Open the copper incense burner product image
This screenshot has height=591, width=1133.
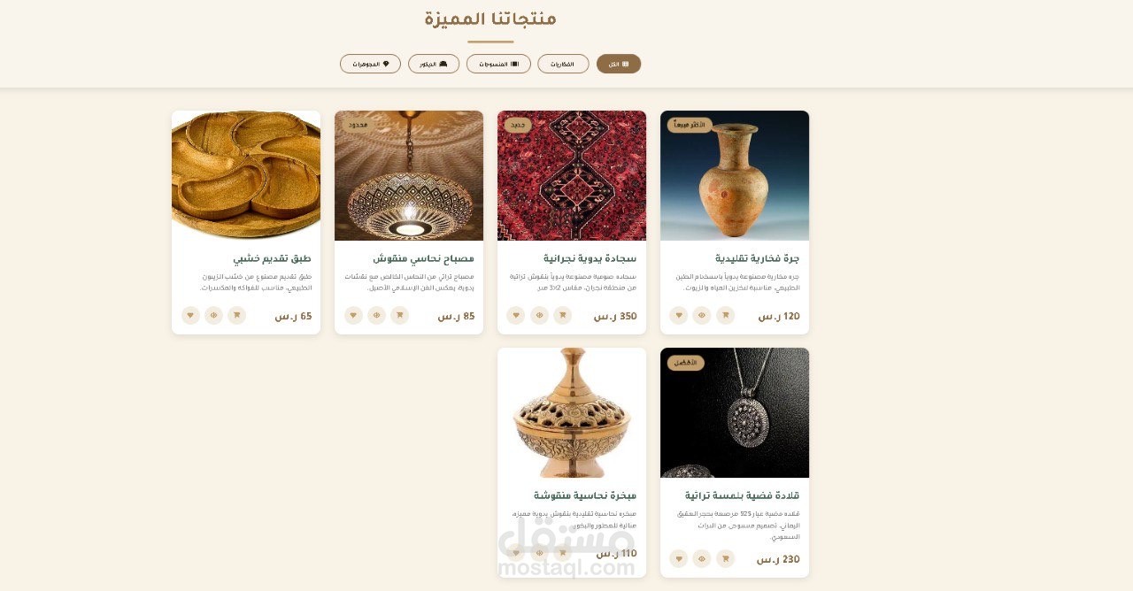[572, 412]
